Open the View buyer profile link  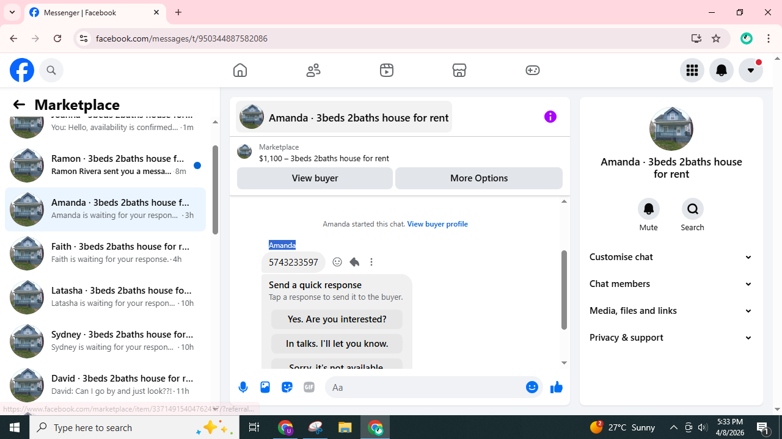[437, 224]
